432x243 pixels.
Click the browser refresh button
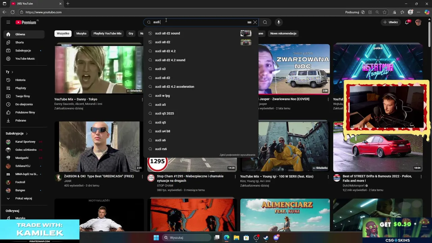point(12,12)
